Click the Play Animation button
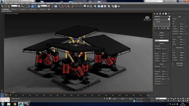 (173, 99)
